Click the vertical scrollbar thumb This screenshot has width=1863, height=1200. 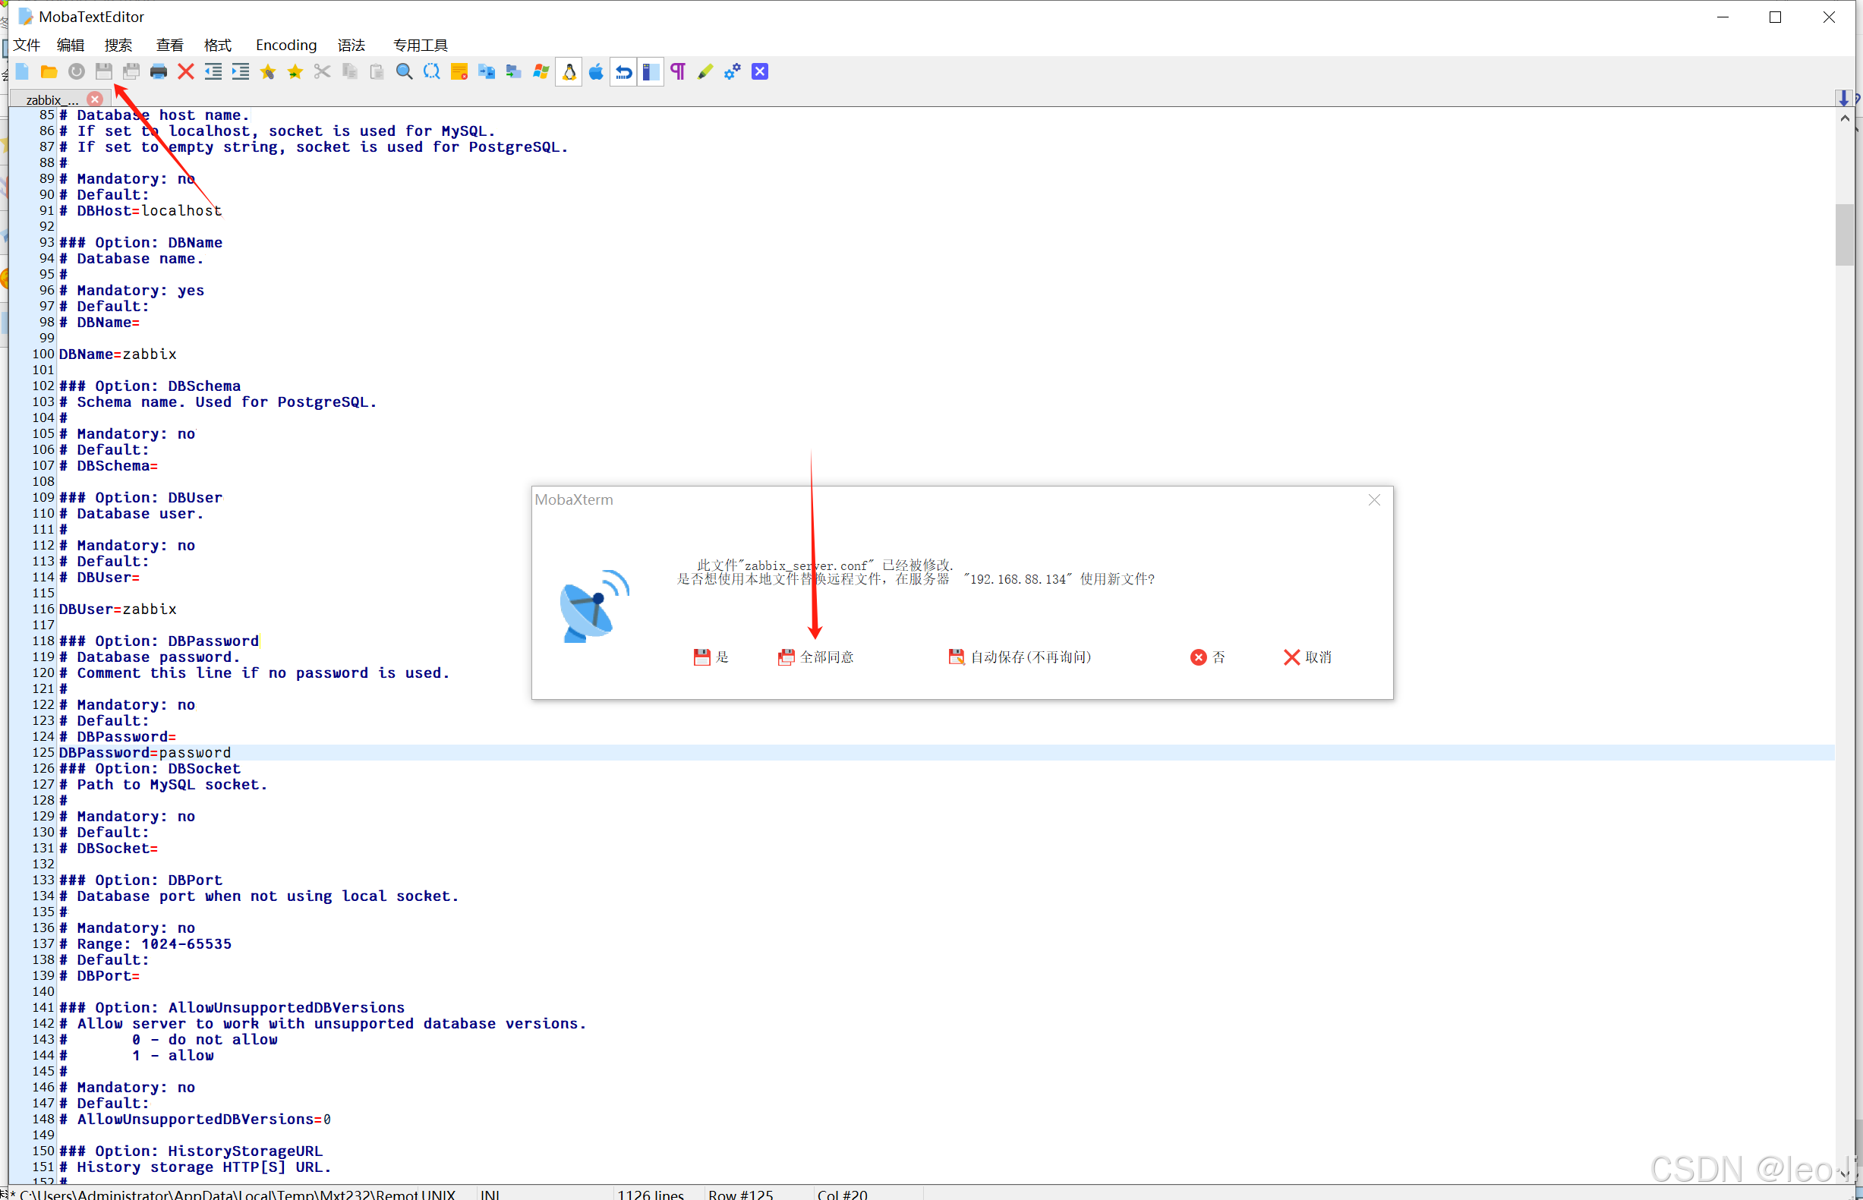[x=1843, y=234]
